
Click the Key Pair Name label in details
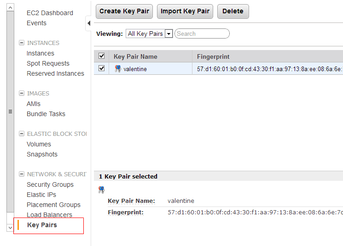[x=131, y=201]
